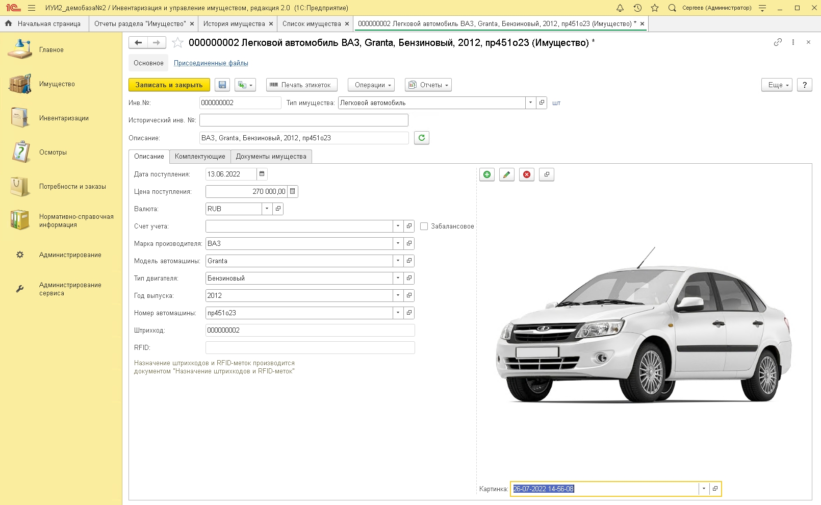Expand the Модель автомашины dropdown
The height and width of the screenshot is (505, 821).
398,261
